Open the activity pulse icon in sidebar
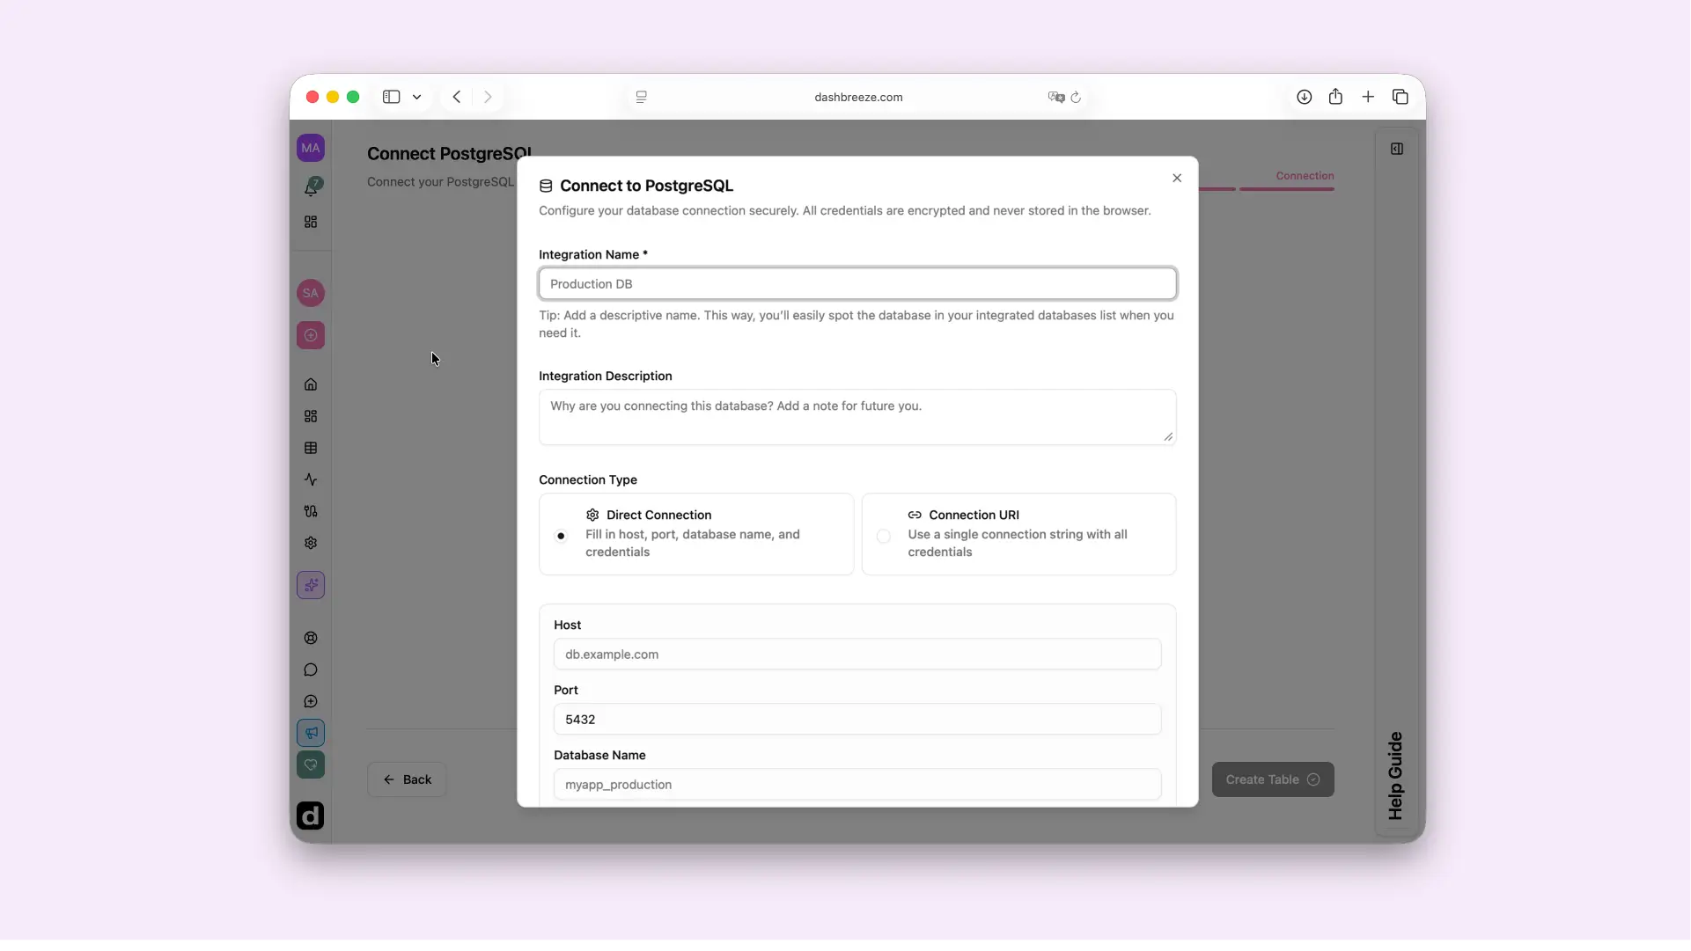The width and height of the screenshot is (1691, 951). click(x=311, y=479)
